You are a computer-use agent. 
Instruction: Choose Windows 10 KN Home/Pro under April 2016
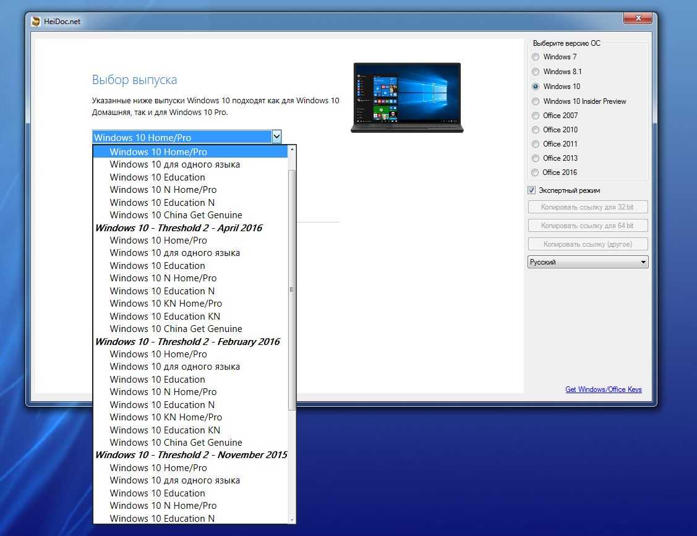166,304
